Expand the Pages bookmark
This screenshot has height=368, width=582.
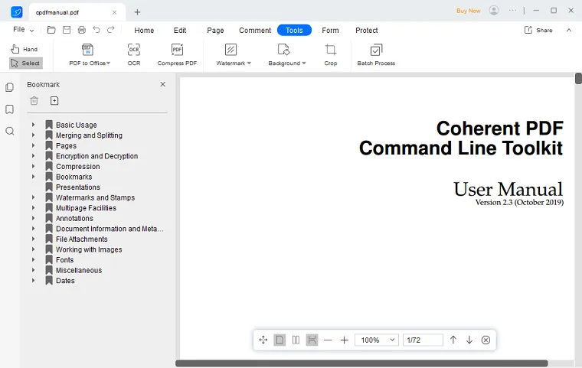coord(33,145)
